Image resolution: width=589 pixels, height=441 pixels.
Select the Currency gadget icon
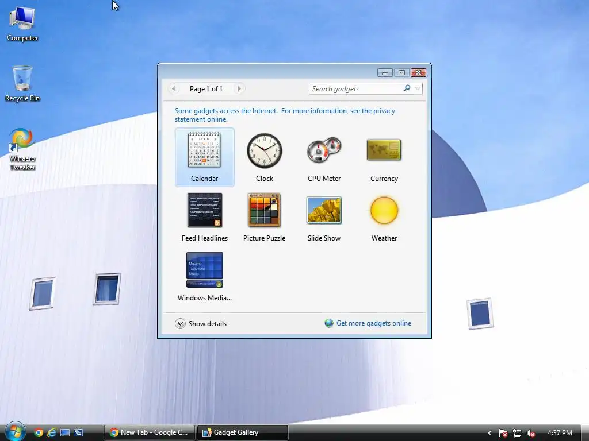(x=384, y=150)
